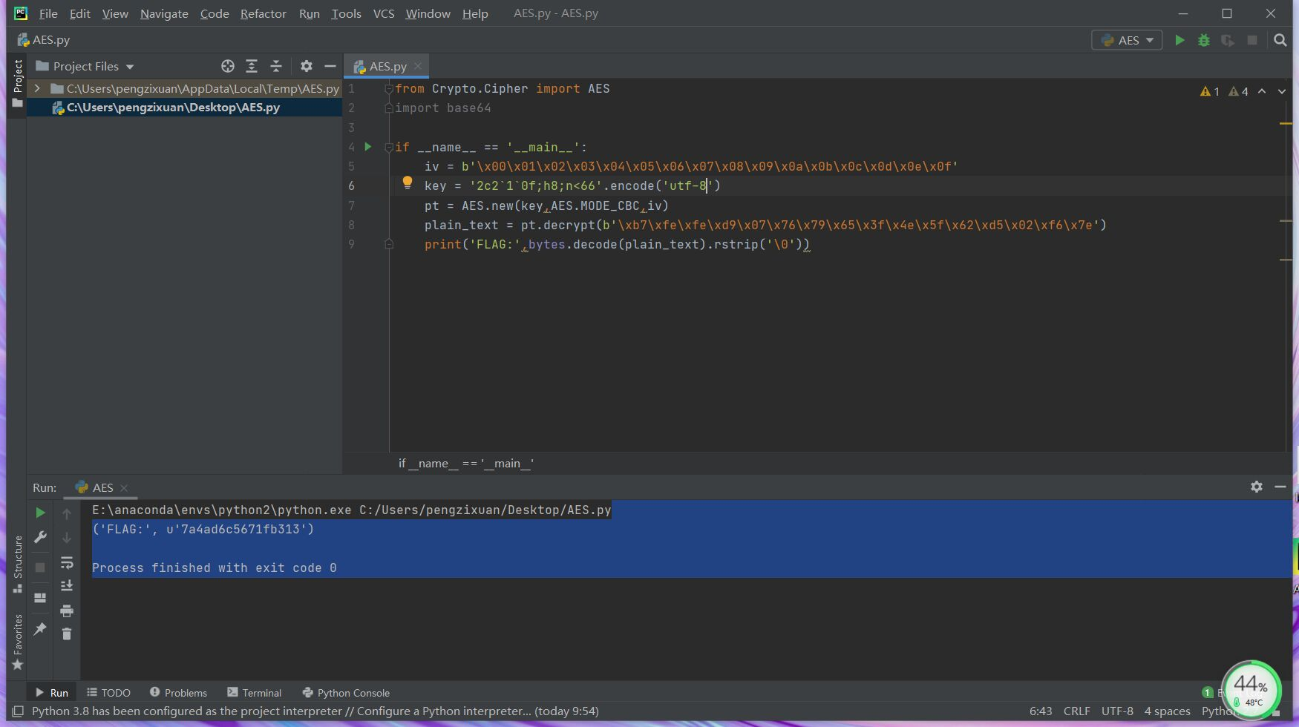Start debugging with the bug icon
This screenshot has width=1299, height=727.
click(x=1204, y=40)
